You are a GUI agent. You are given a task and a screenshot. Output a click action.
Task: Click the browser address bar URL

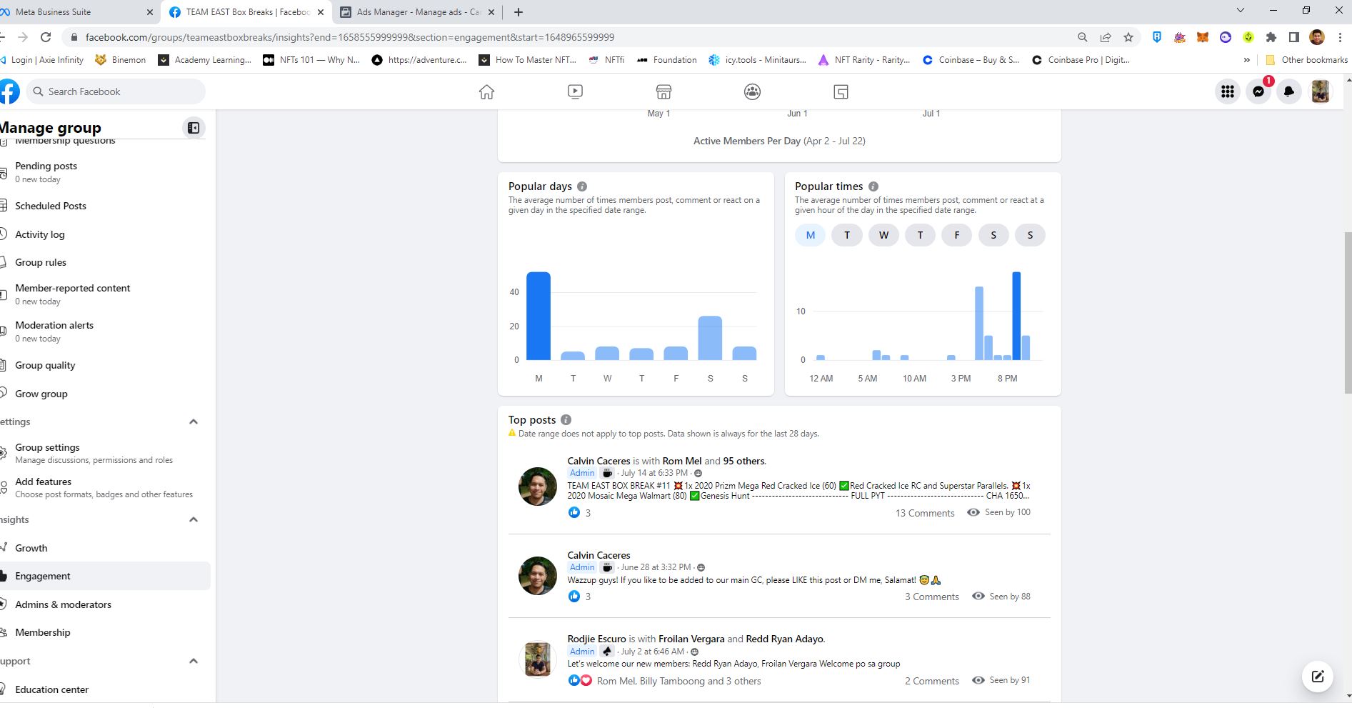[350, 37]
